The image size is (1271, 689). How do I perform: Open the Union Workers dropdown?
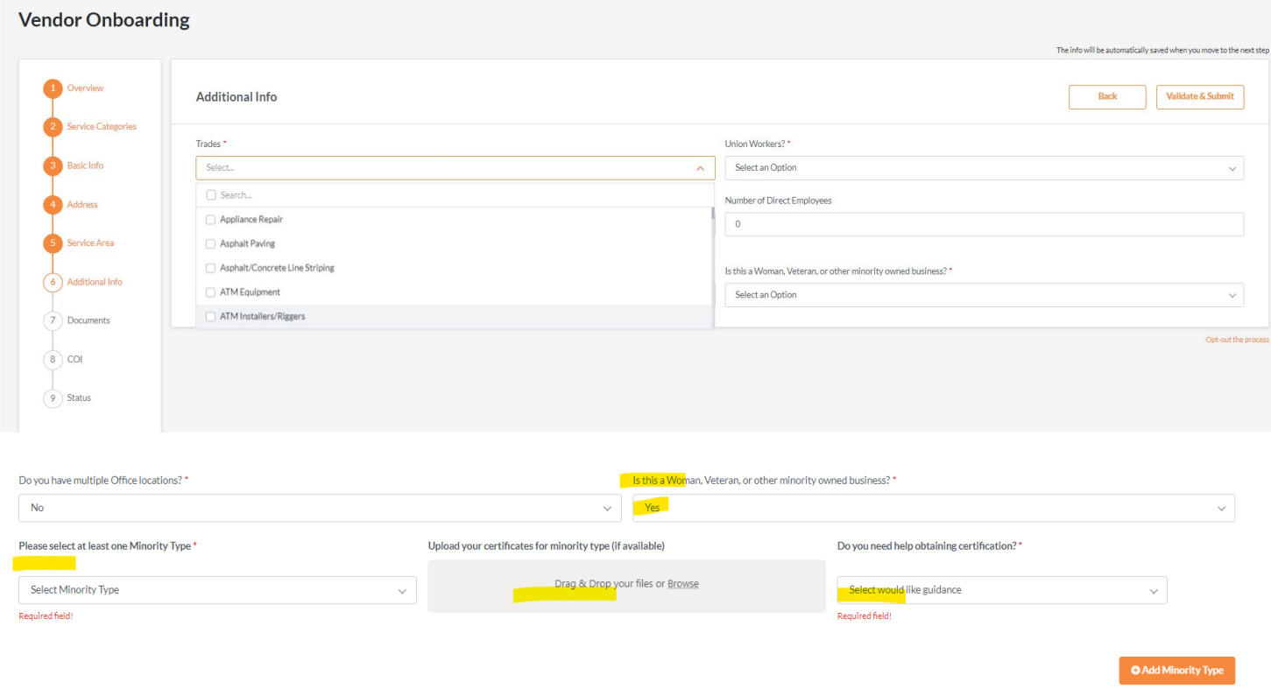(984, 168)
